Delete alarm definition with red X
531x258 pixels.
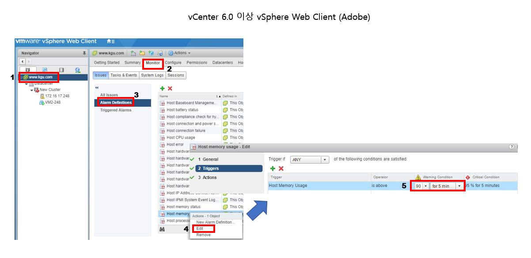170,88
